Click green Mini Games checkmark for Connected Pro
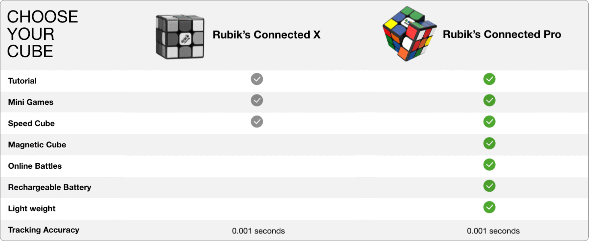Screen dimensions: 589x241 point(489,100)
